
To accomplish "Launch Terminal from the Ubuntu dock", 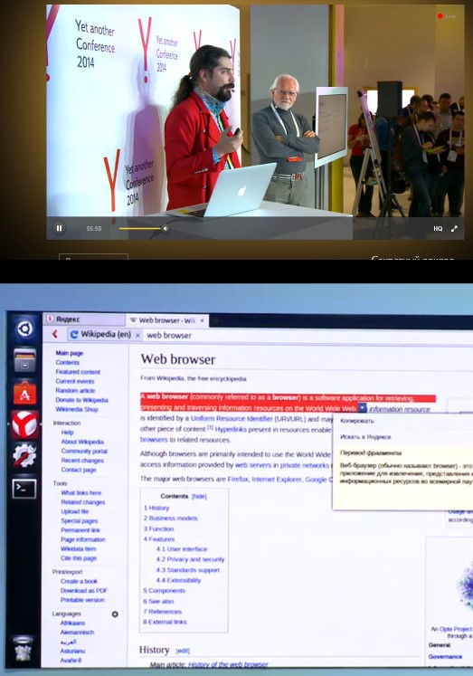I will (x=24, y=489).
